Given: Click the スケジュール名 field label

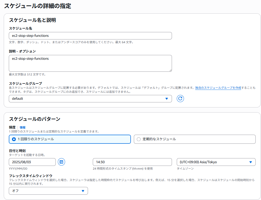Looking at the screenshot, I should [x=21, y=28].
